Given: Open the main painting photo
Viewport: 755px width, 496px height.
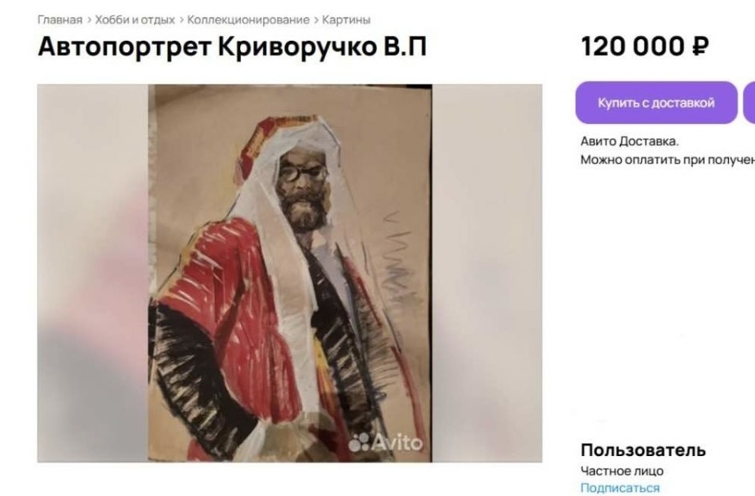Looking at the screenshot, I should [x=290, y=273].
